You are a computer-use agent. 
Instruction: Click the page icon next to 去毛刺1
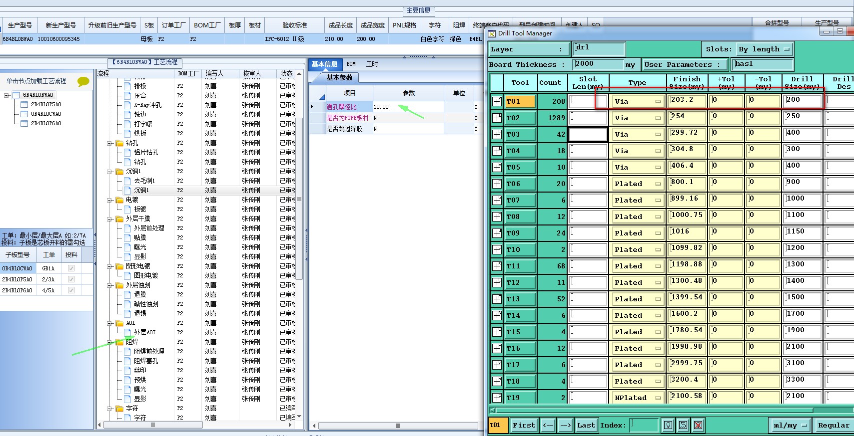pos(127,181)
